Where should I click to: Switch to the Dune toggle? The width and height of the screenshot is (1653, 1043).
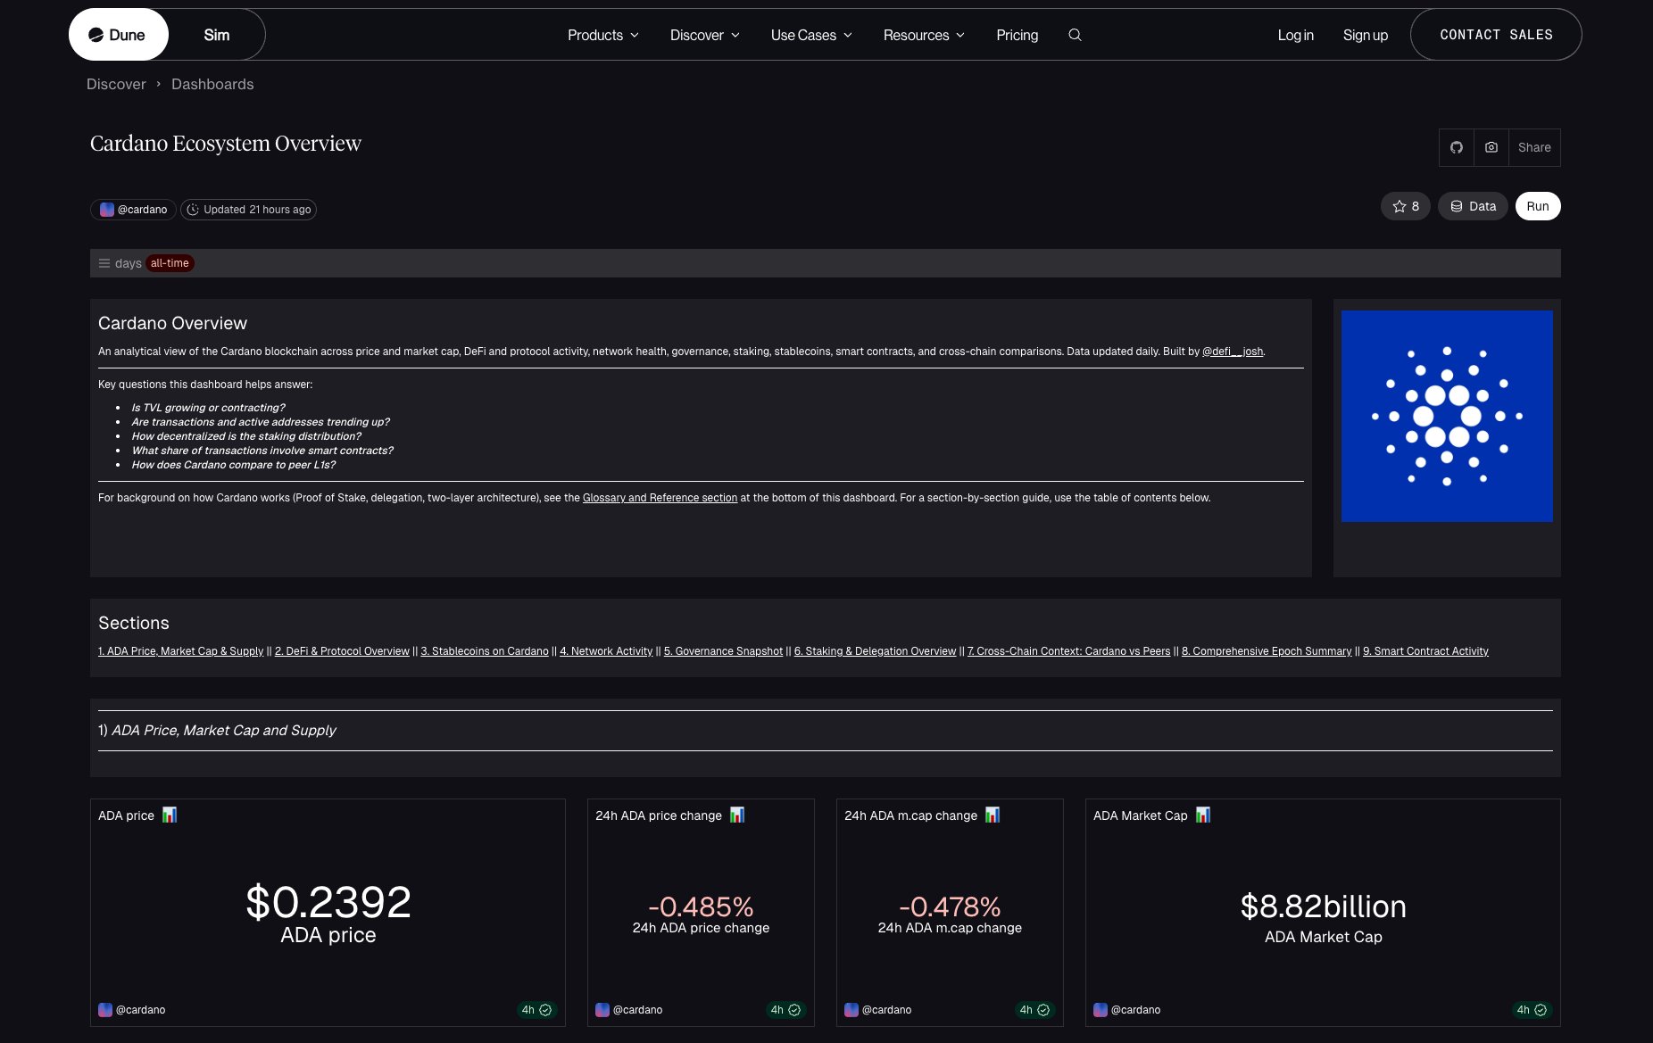click(x=118, y=35)
